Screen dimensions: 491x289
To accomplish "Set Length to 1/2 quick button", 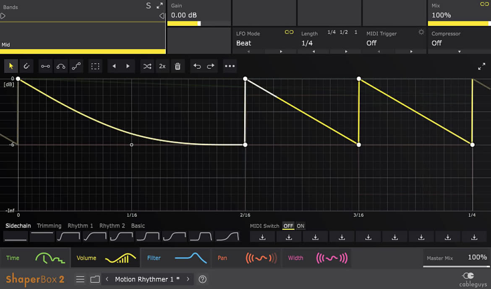I will [x=344, y=32].
